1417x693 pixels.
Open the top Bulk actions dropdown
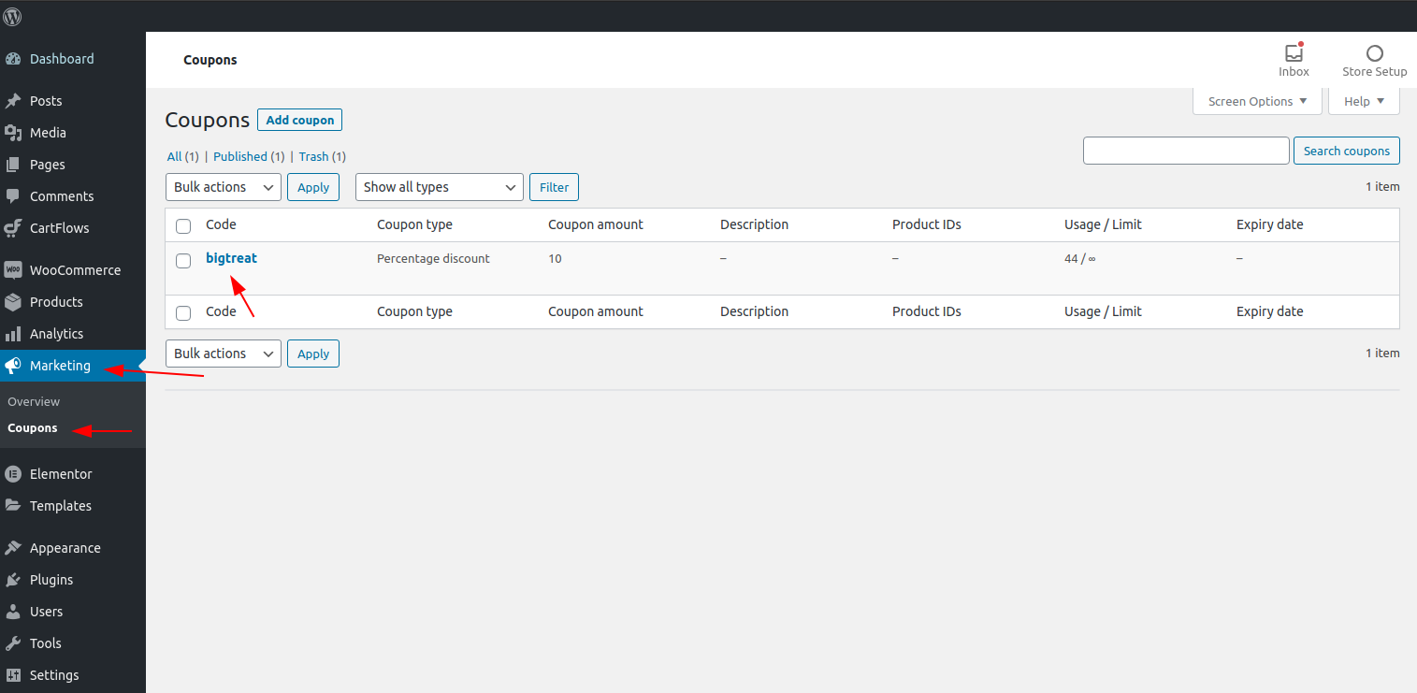tap(223, 187)
